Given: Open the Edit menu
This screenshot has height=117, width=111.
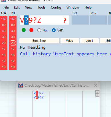Looking at the screenshot, I should 17,7.
